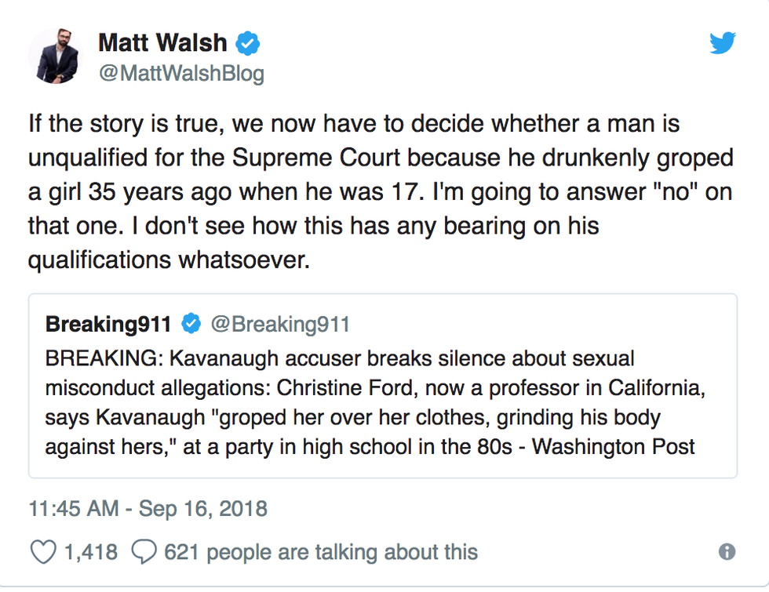Open the @MattWalshBlog handle link
Viewport: 769px width, 592px height.
coord(180,74)
